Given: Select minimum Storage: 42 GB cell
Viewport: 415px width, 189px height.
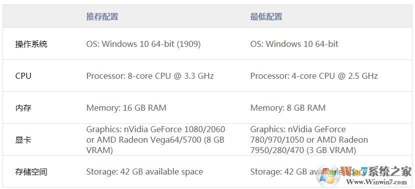Looking at the screenshot, I should coord(308,172).
